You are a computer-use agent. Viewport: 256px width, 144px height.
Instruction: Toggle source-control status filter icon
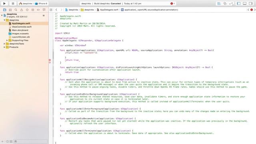(11, 142)
